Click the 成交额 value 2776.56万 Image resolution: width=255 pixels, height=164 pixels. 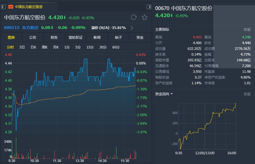[x=243, y=49]
